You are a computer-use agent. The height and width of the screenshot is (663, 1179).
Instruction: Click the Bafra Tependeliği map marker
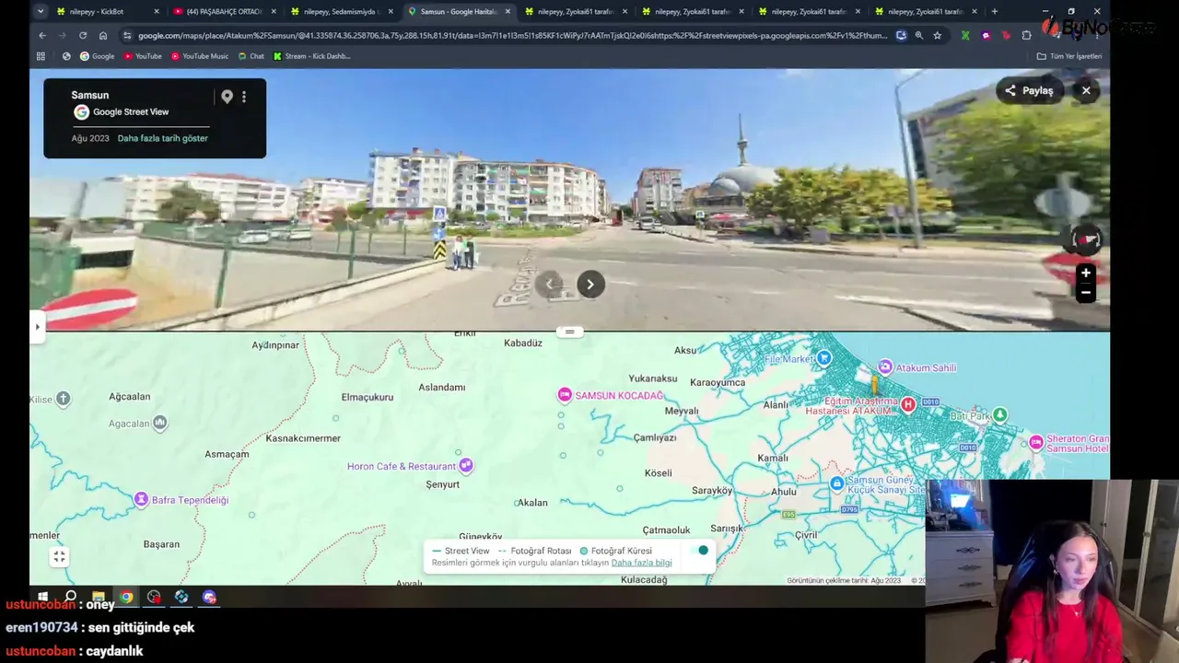(141, 499)
